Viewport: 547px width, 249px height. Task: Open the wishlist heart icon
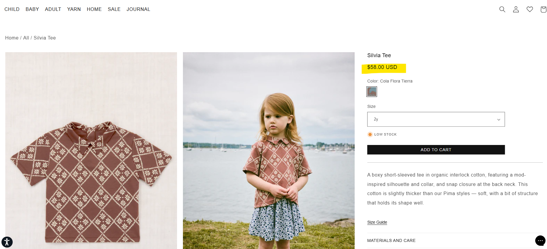click(530, 9)
